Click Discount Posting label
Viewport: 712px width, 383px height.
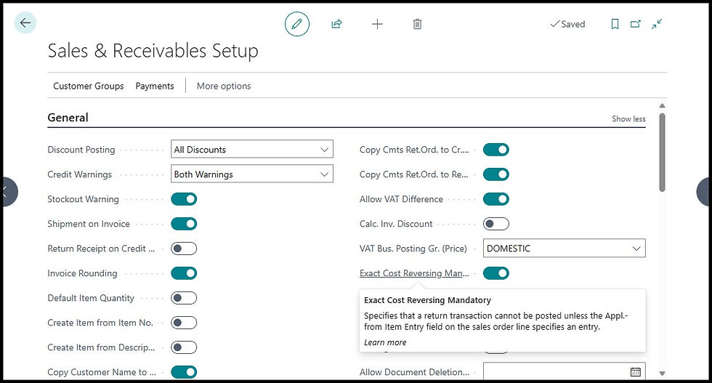tap(81, 150)
